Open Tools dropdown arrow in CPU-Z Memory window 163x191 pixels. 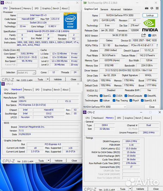pos(130,189)
